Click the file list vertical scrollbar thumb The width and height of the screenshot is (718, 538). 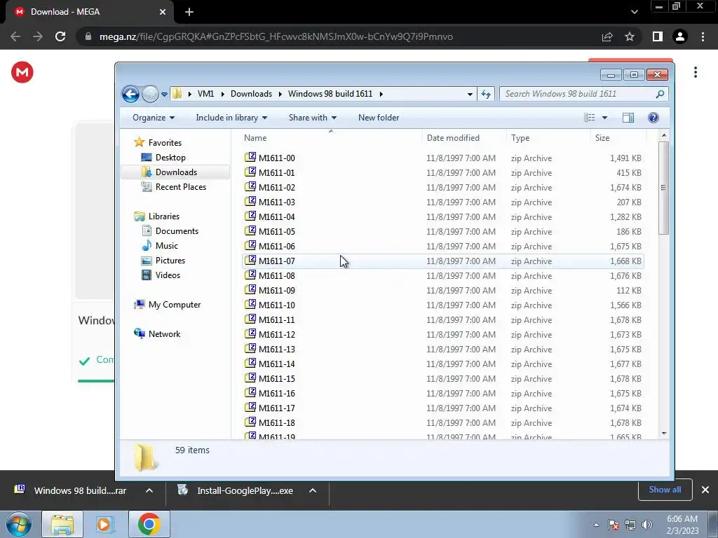tap(663, 188)
